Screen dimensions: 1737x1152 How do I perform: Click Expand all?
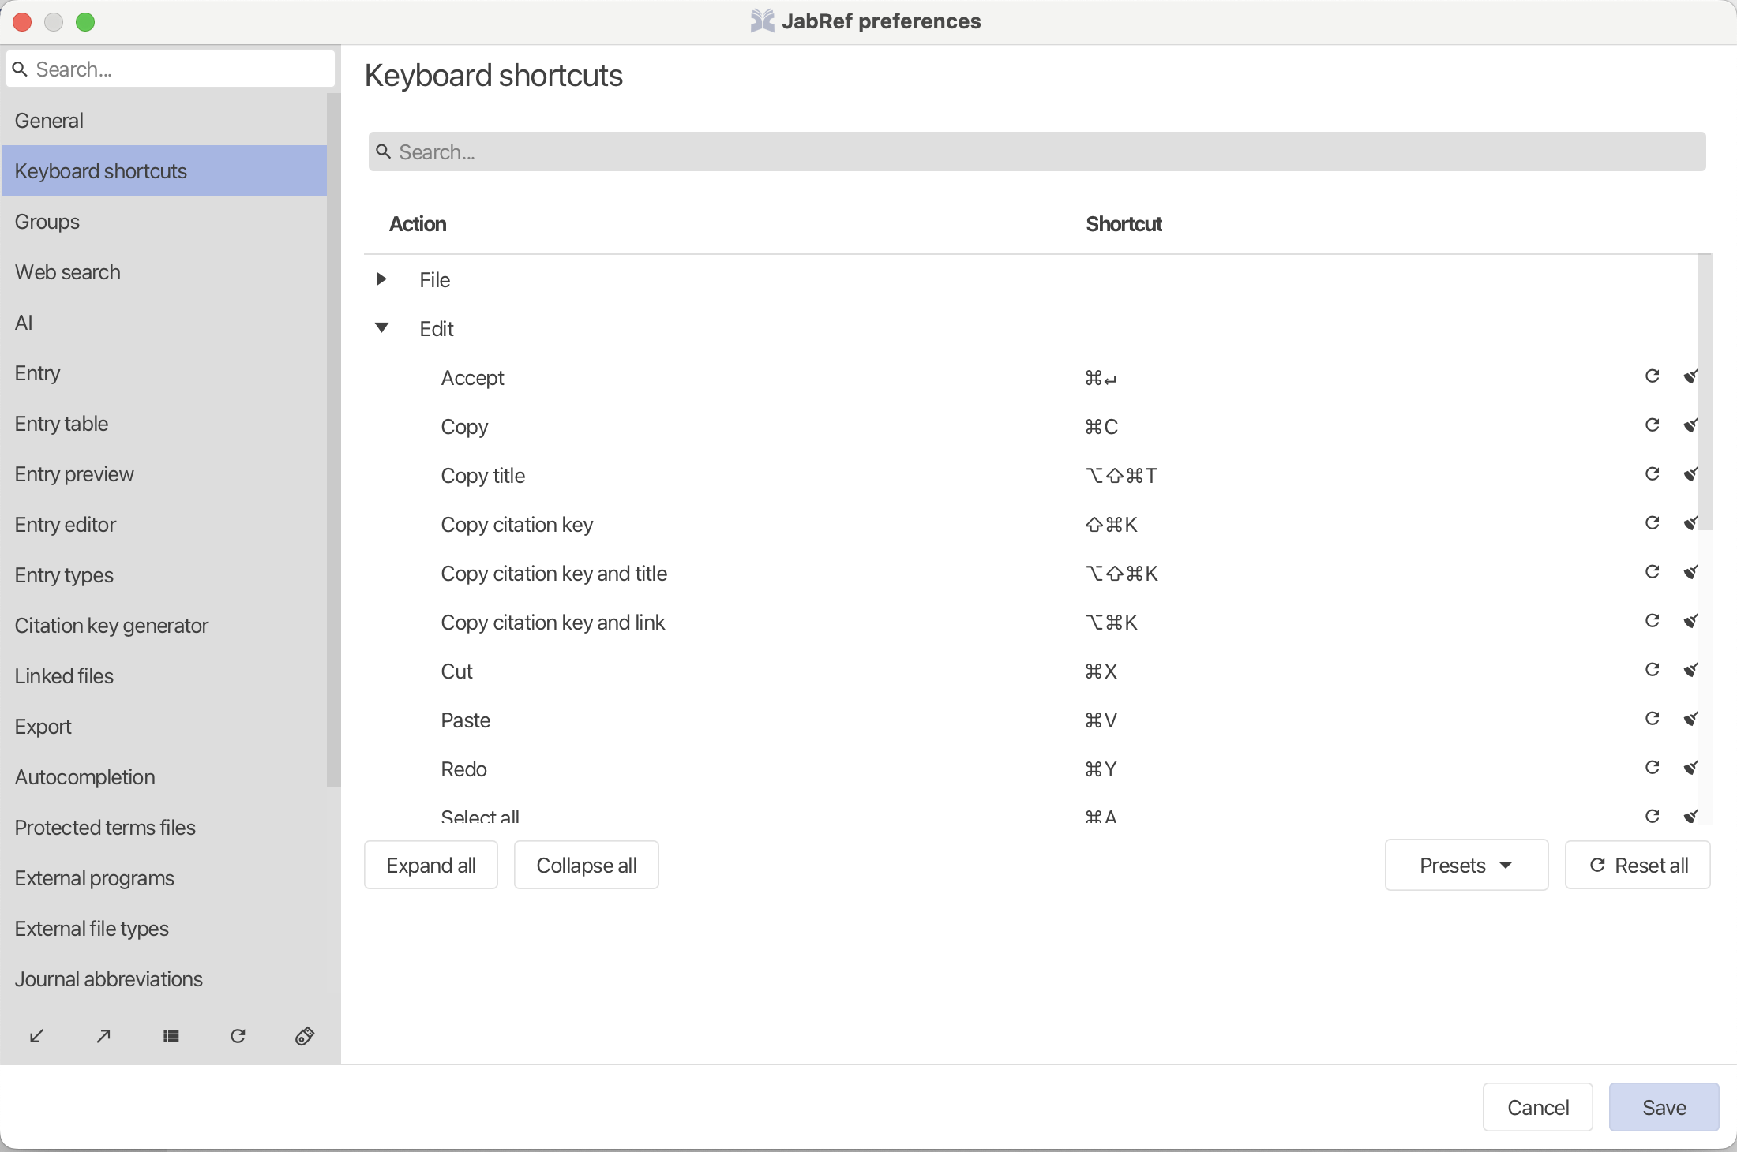click(431, 865)
